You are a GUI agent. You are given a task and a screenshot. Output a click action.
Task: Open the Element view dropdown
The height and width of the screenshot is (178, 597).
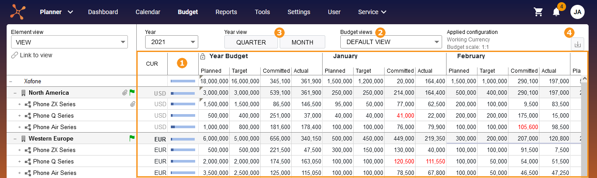click(69, 42)
